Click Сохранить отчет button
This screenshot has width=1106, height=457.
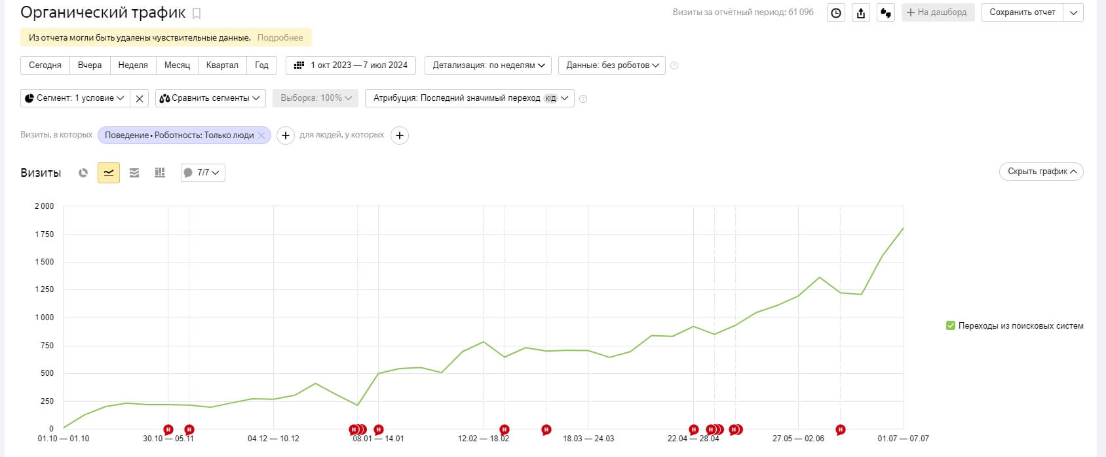click(1022, 12)
